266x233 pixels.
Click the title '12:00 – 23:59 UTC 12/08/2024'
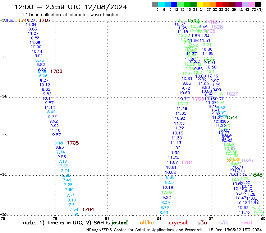pyautogui.click(x=71, y=7)
